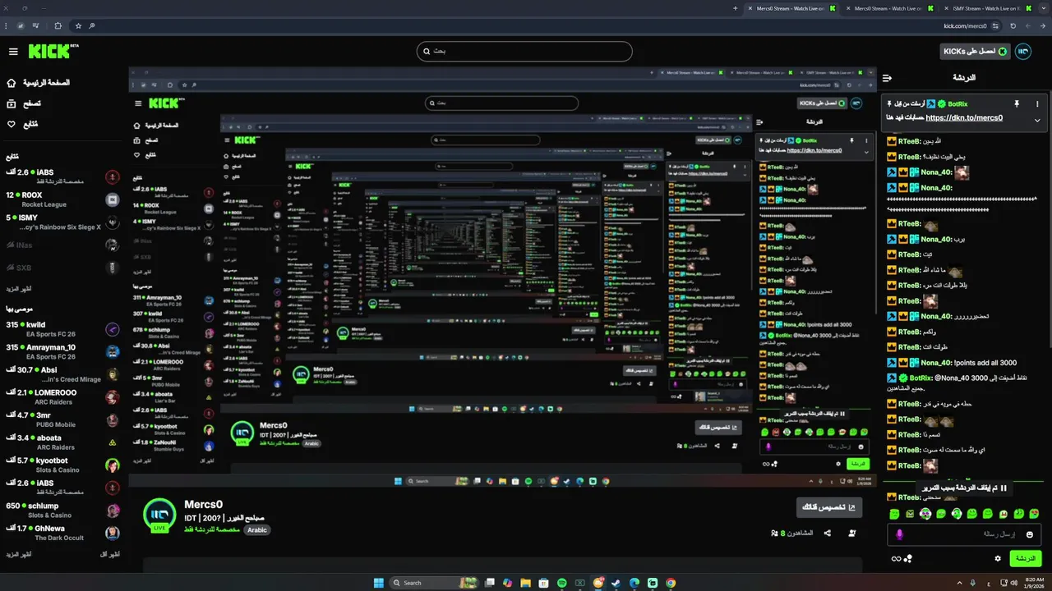Viewport: 1052px width, 591px height.
Task: Click the user follow icon beside share
Action: pyautogui.click(x=851, y=534)
